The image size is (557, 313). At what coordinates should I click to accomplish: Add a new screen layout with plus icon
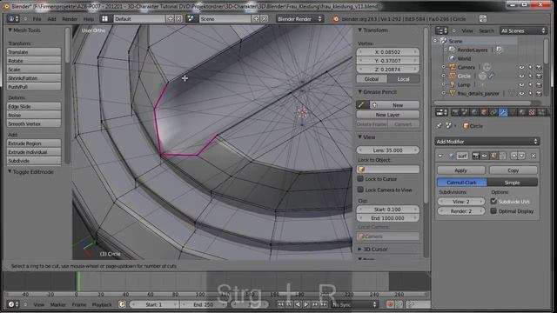pos(171,19)
